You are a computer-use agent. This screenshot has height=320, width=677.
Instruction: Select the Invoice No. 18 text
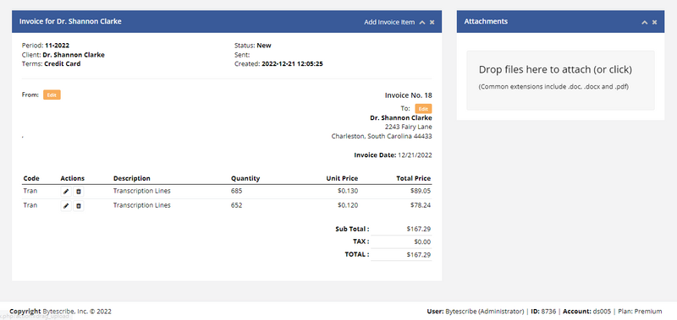[409, 95]
